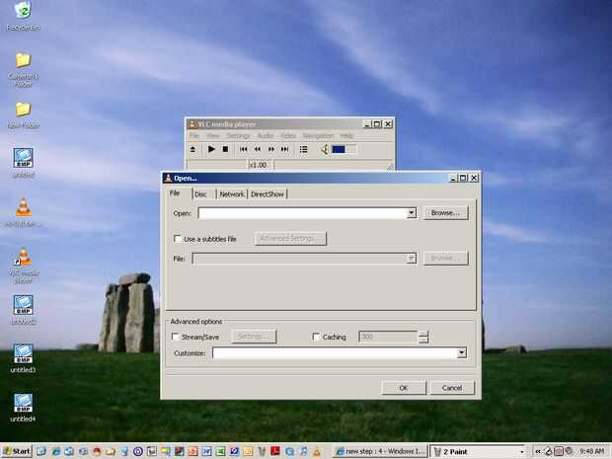The width and height of the screenshot is (612, 459).
Task: Enable the Caching checkbox
Action: click(x=316, y=337)
